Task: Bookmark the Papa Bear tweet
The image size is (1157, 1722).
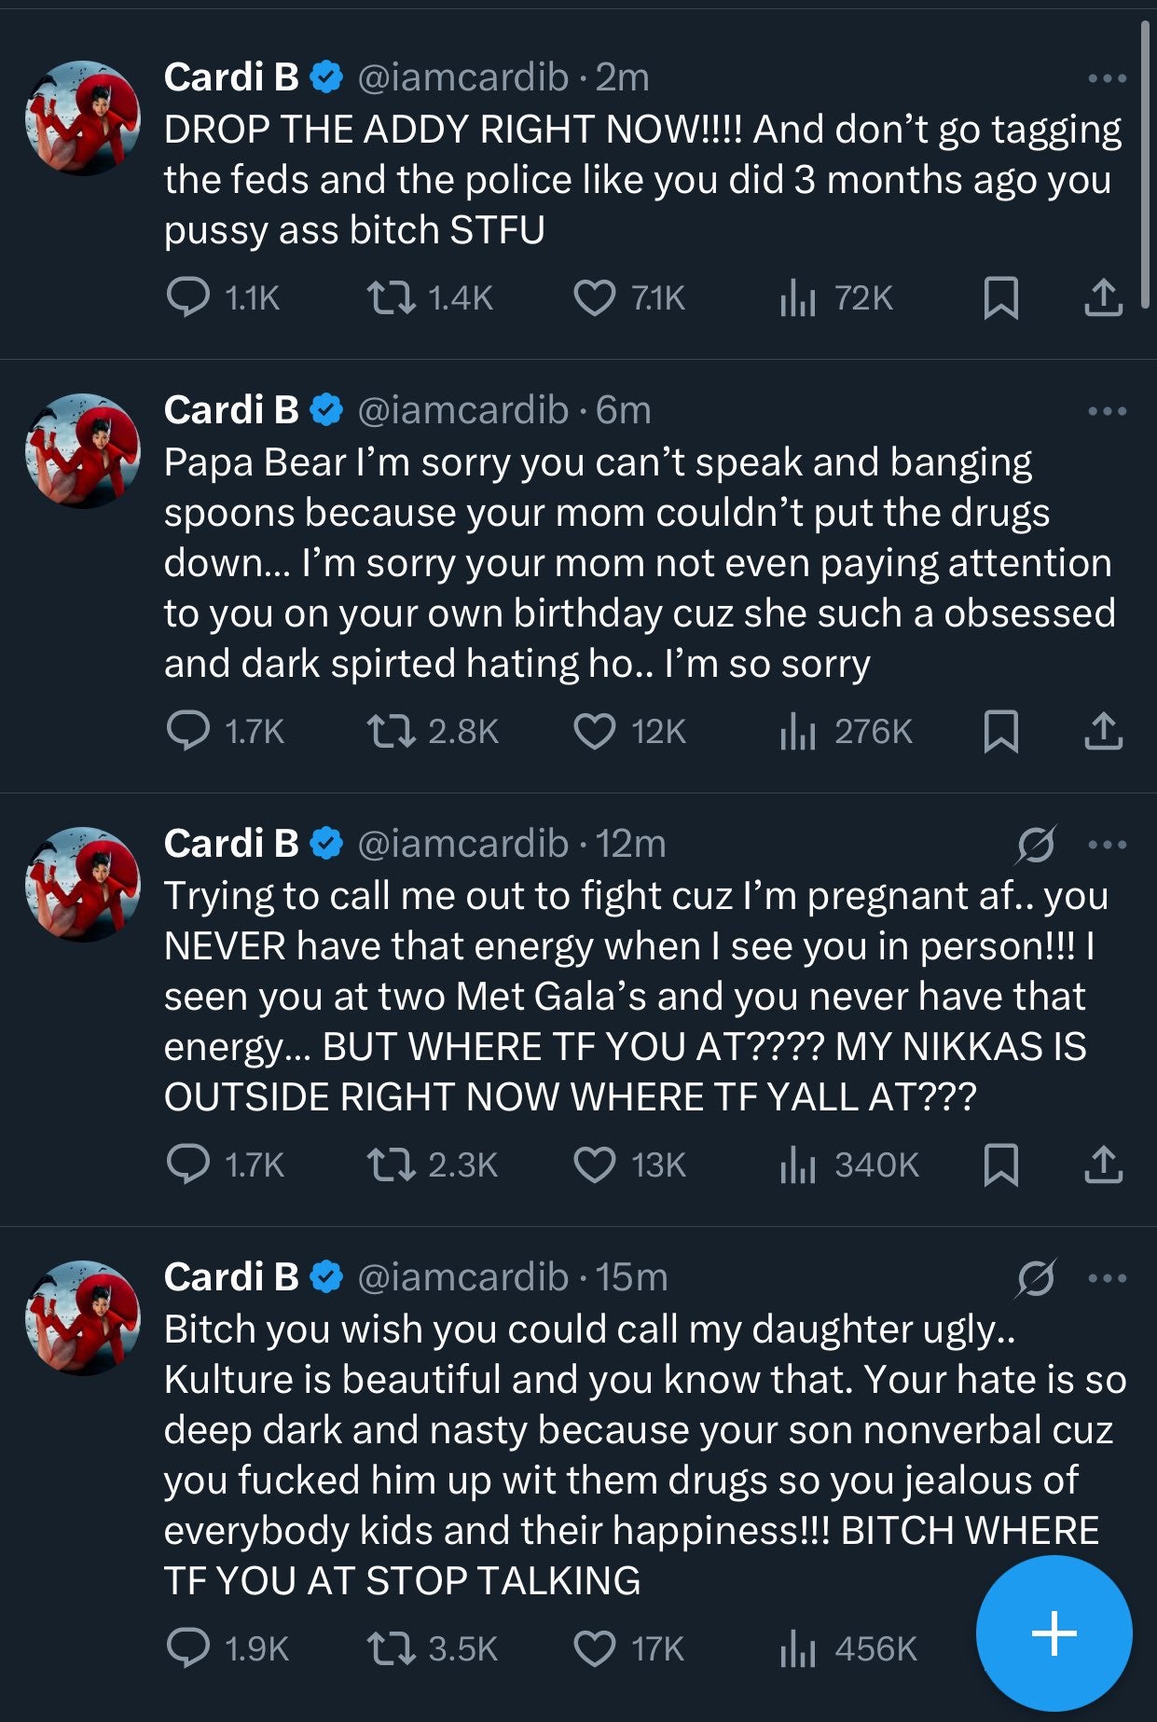Action: (1002, 731)
